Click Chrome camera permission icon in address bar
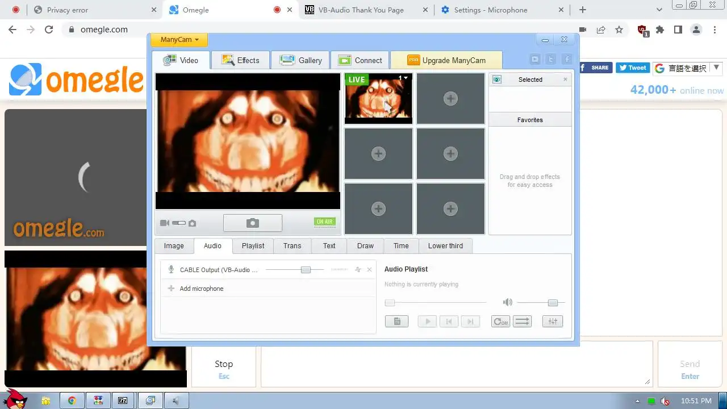Screen dimensions: 727x409 pos(583,30)
